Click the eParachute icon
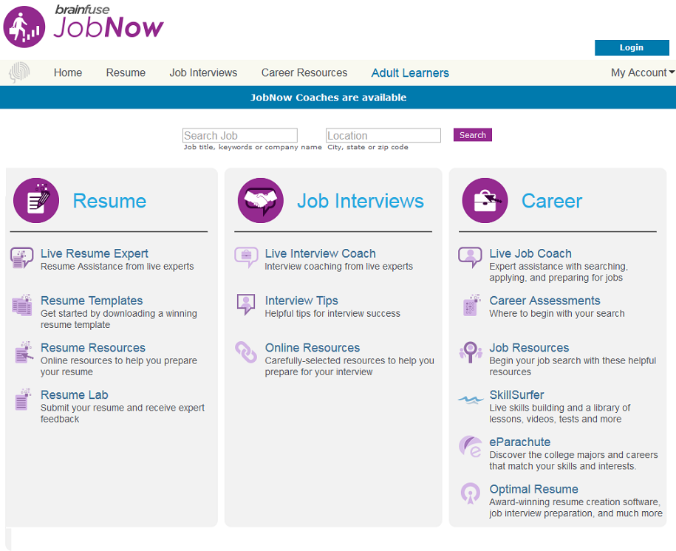This screenshot has width=676, height=551. pyautogui.click(x=471, y=447)
